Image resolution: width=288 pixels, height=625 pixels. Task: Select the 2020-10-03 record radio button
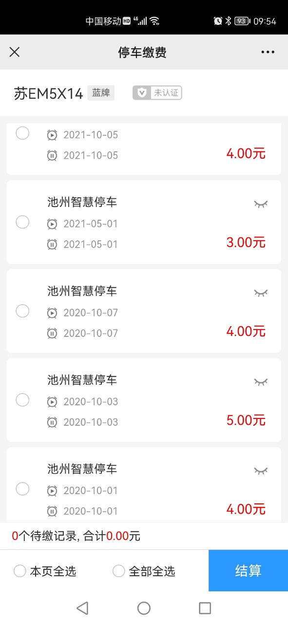point(22,400)
